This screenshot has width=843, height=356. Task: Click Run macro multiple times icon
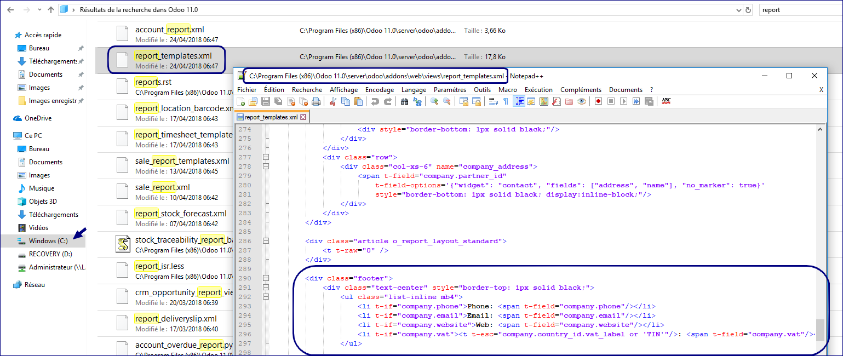pos(636,101)
